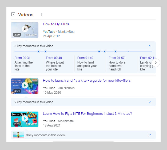Click the first dot on the key moments timeline
167x150 pixels.
[38, 52]
